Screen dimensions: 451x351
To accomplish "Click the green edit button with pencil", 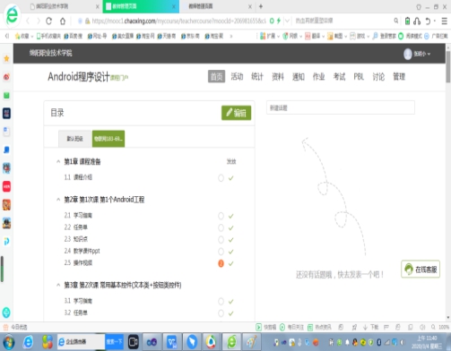I will point(236,113).
